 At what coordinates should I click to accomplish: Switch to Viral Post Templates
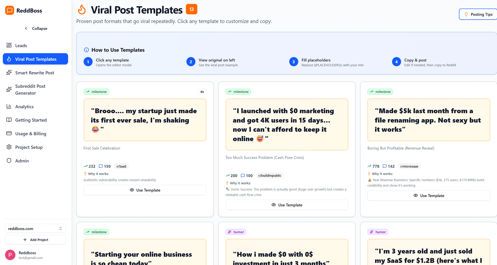(x=35, y=59)
